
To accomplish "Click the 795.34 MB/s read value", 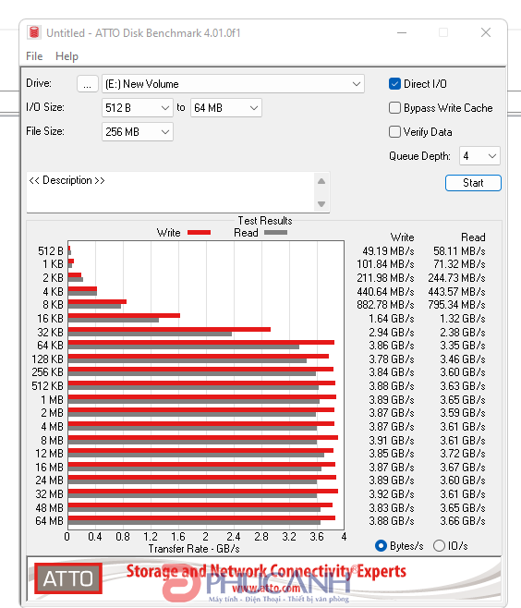I will [456, 305].
